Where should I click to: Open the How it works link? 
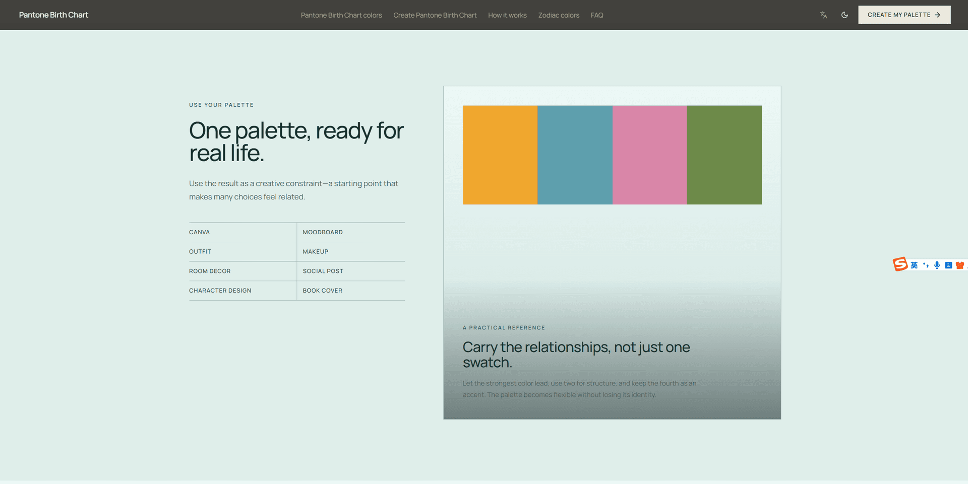507,15
